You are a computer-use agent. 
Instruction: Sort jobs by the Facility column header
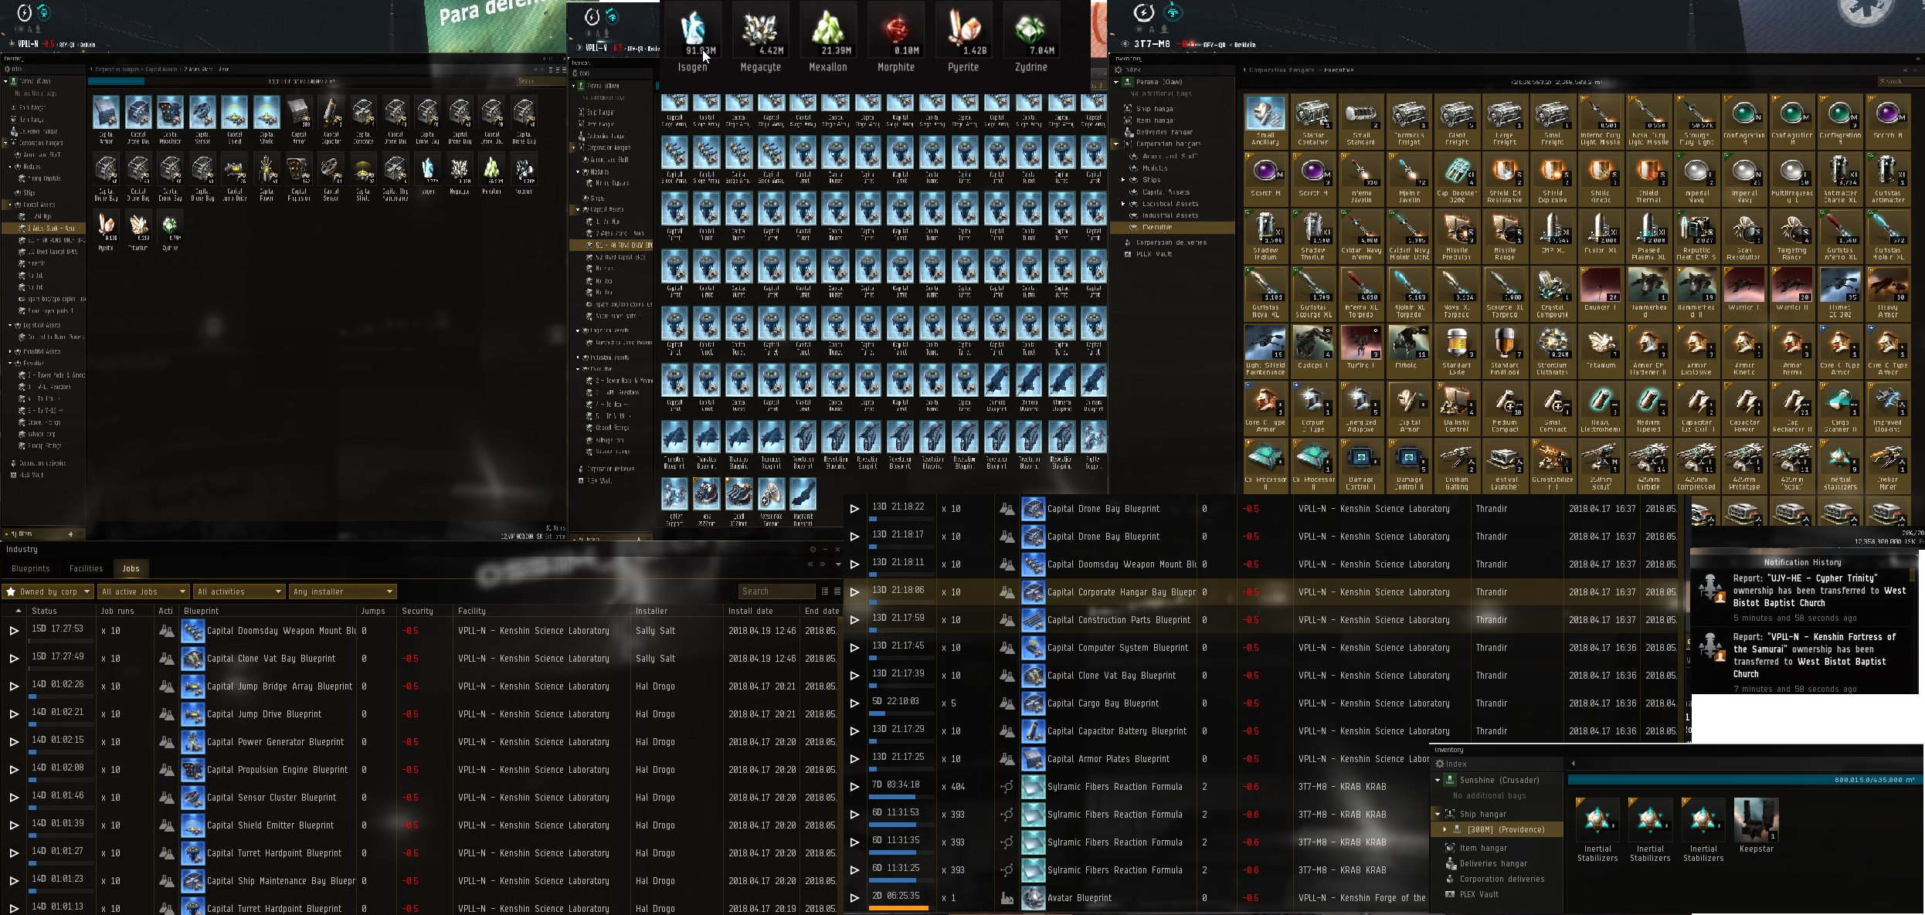tap(541, 611)
